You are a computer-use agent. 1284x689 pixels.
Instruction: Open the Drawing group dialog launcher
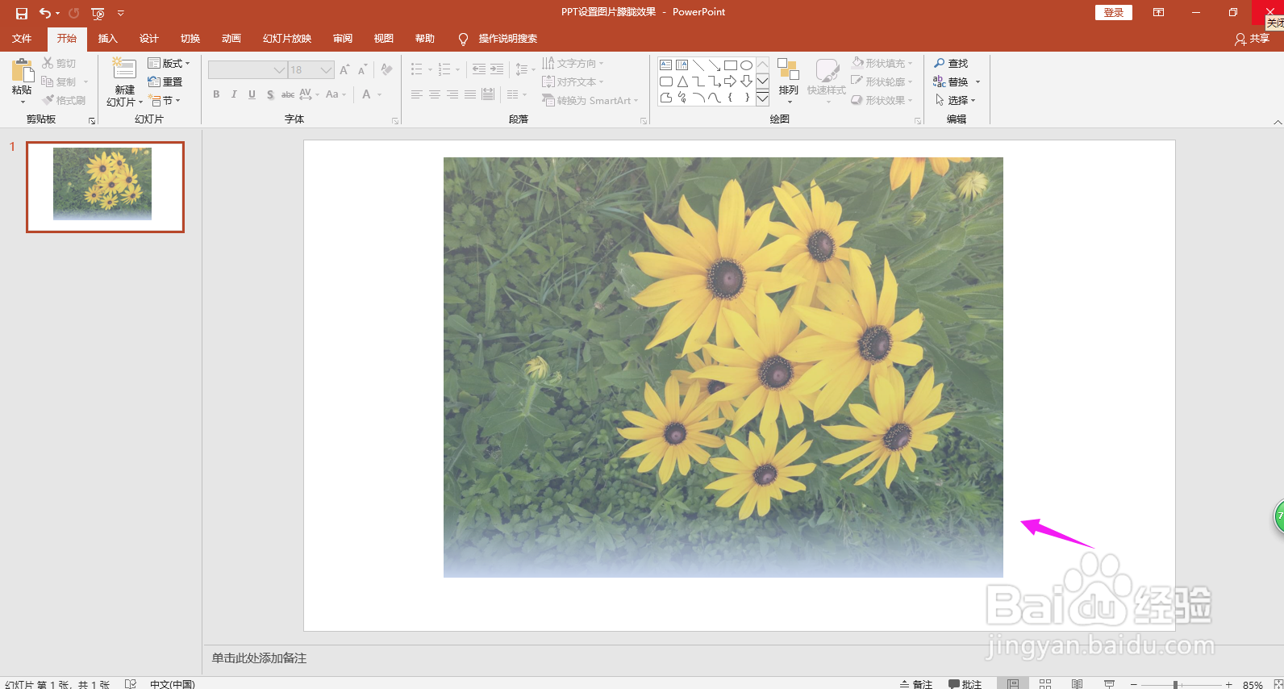click(918, 121)
